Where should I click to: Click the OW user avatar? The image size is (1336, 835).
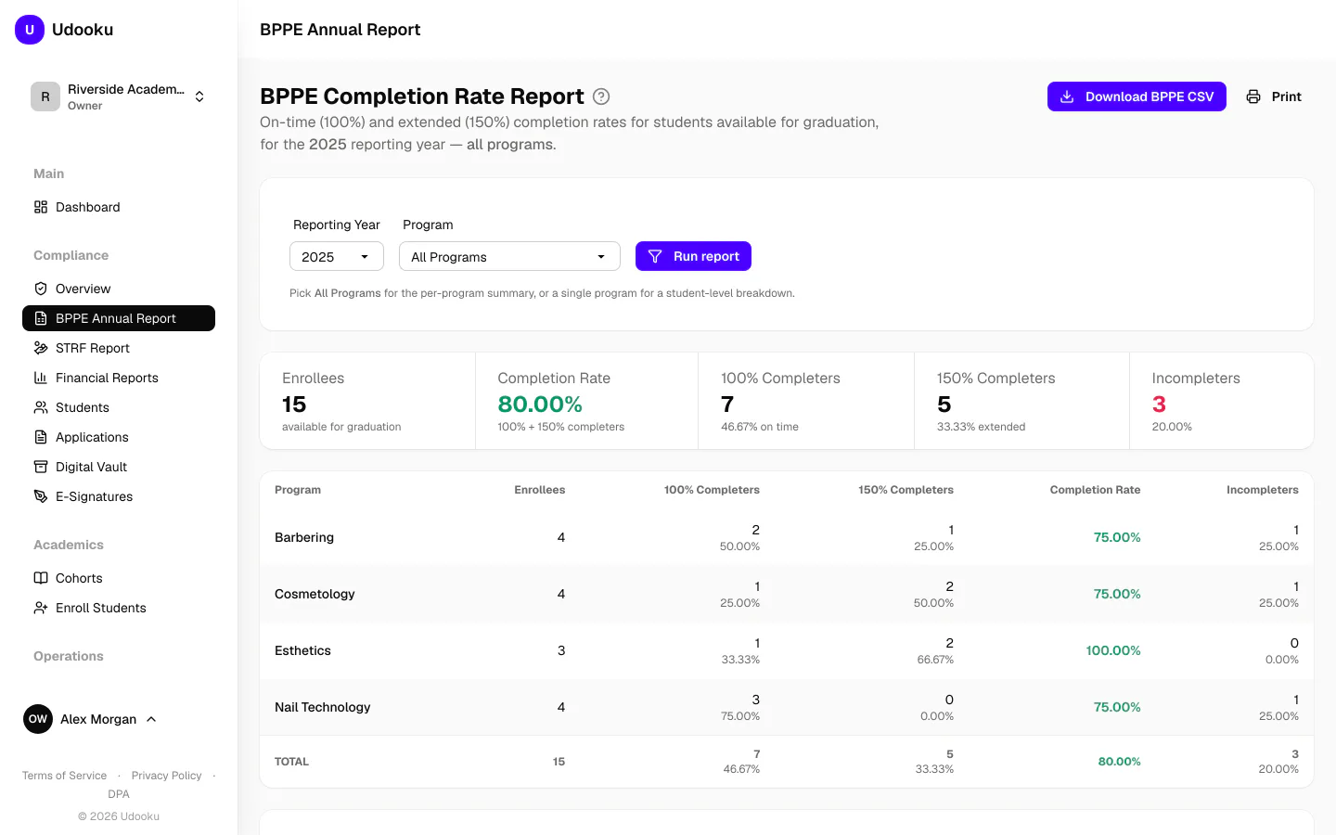coord(38,719)
